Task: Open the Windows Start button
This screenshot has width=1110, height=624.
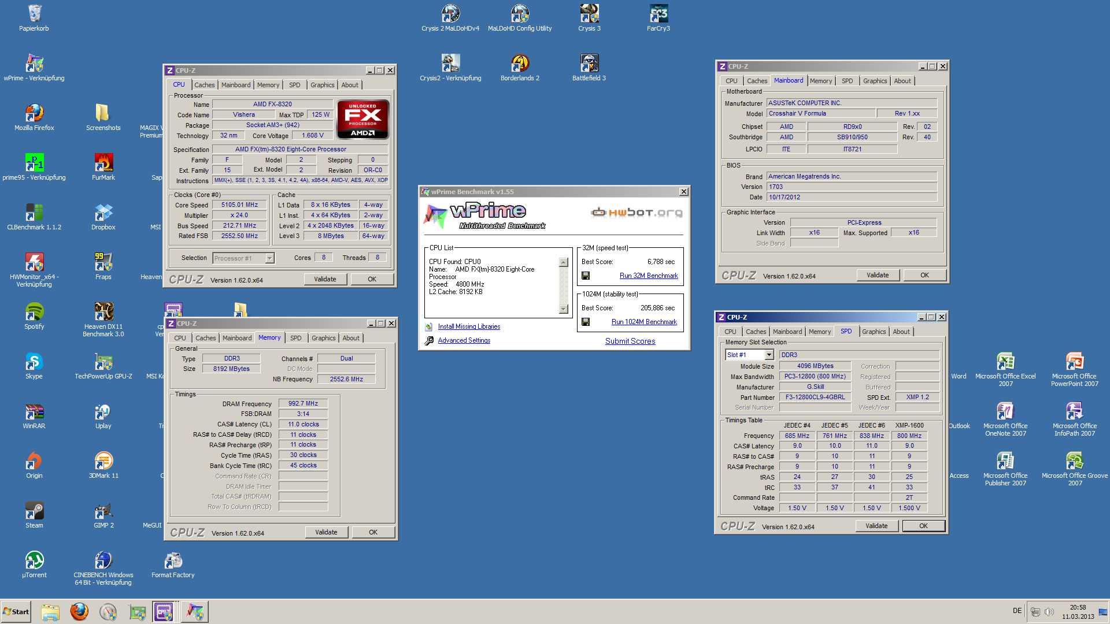Action: point(16,611)
